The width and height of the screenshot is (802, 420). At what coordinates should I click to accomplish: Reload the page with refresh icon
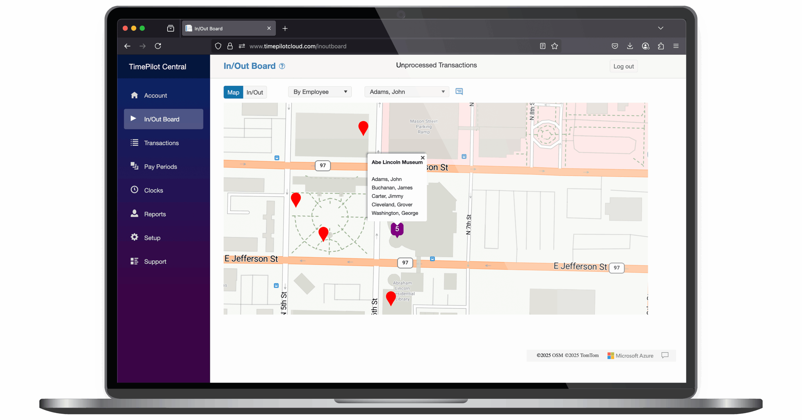[158, 46]
